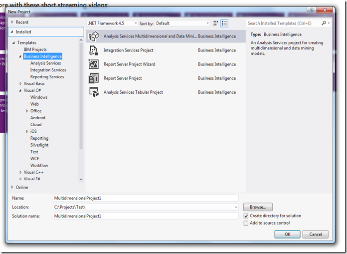This screenshot has width=347, height=254.
Task: Collapse the Templates tree node
Action: pyautogui.click(x=14, y=43)
